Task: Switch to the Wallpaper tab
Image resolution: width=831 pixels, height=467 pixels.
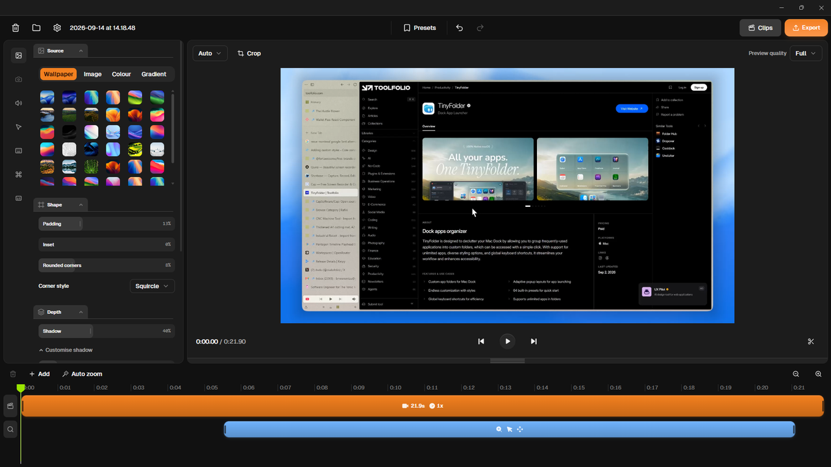Action: coord(58,74)
